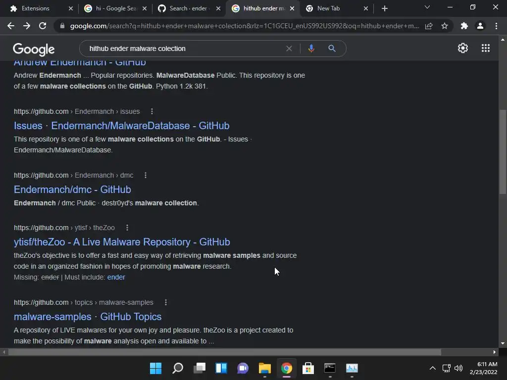Image resolution: width=507 pixels, height=380 pixels.
Task: Click scrollbar down arrow
Action: click(503, 343)
